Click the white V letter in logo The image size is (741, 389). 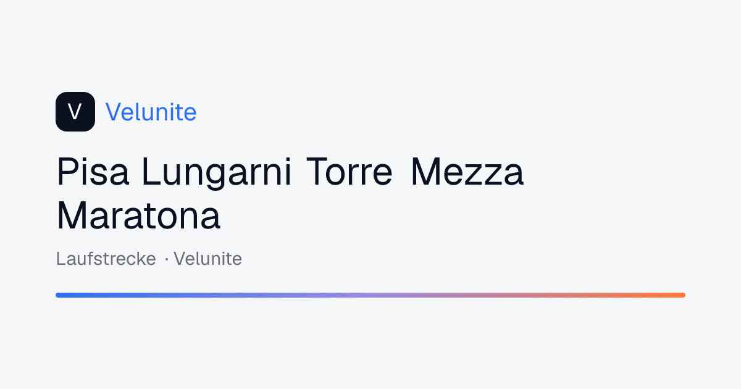click(x=75, y=112)
